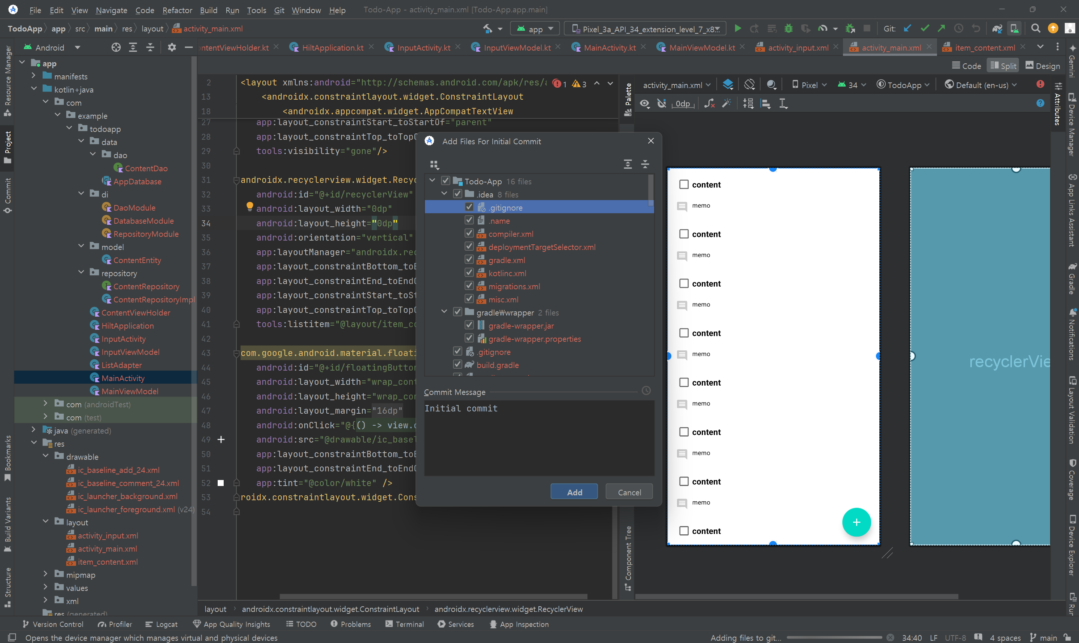Click the Debug app bug icon
The image size is (1079, 643).
click(x=788, y=28)
